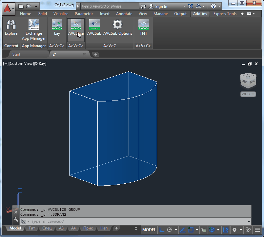The width and height of the screenshot is (264, 237).
Task: Open the Help dropdown arrow
Action: [219, 6]
